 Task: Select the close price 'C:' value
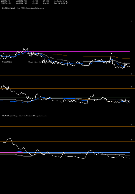35,3
